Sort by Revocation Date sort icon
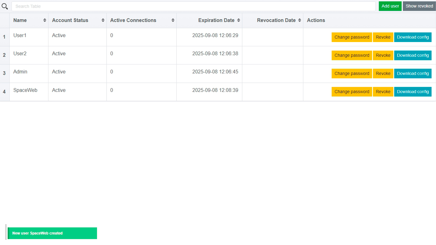The height and width of the screenshot is (245, 436). coord(299,20)
